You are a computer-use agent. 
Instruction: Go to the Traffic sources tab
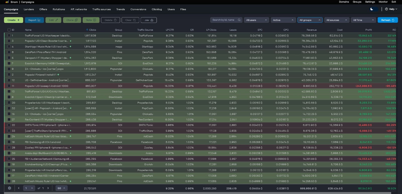(x=102, y=9)
